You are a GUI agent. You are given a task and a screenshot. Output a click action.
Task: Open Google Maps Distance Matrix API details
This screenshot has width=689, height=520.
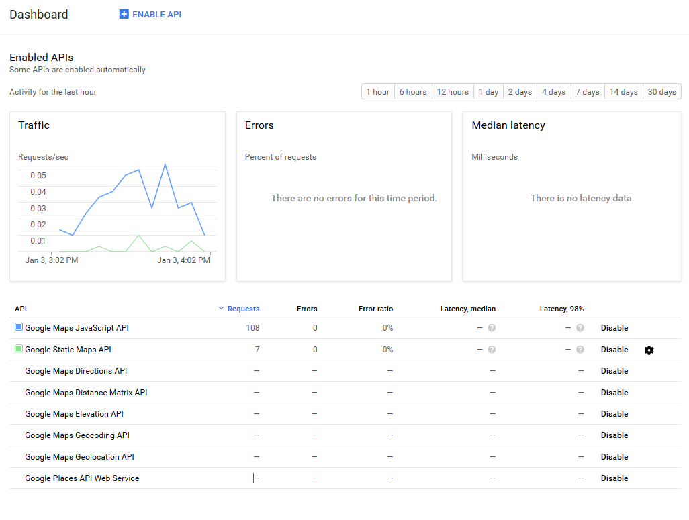[x=86, y=393]
